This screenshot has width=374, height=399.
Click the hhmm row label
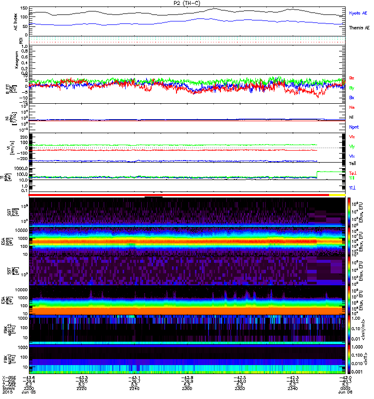click(8, 389)
